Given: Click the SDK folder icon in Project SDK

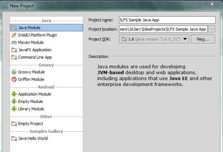Looking at the screenshot, I should click(124, 39).
